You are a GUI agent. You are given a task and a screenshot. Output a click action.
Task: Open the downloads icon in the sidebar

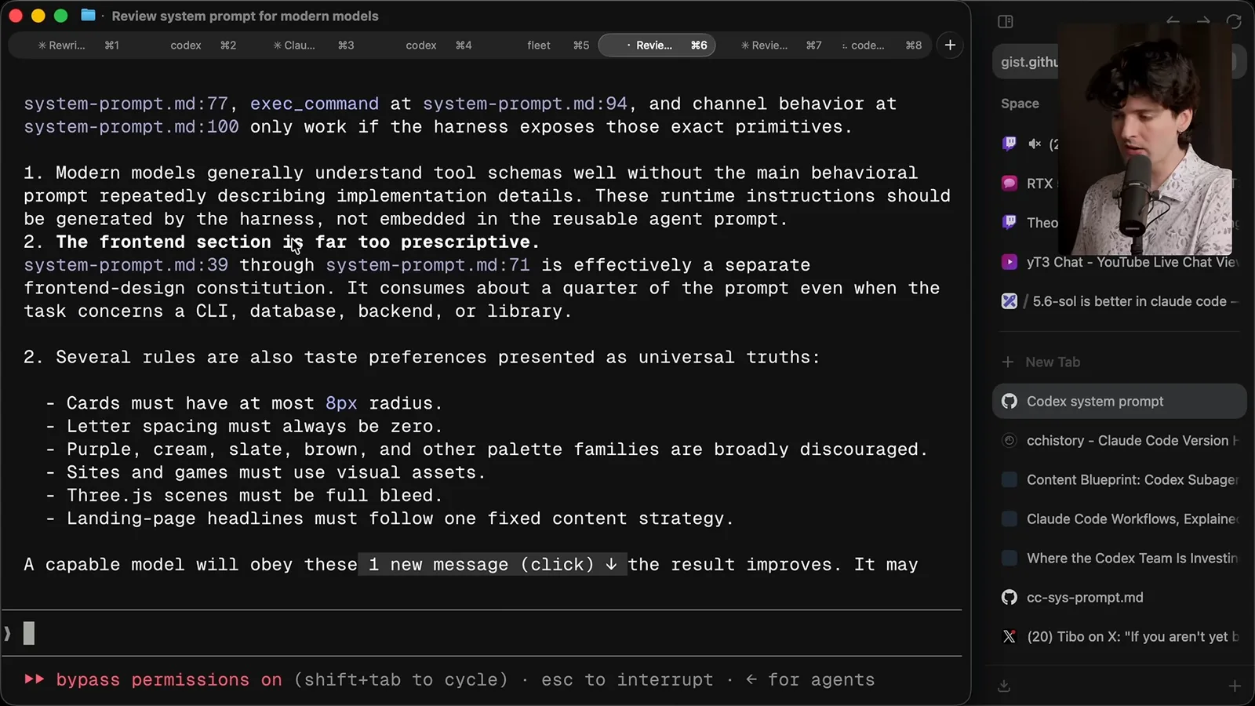pos(1003,686)
